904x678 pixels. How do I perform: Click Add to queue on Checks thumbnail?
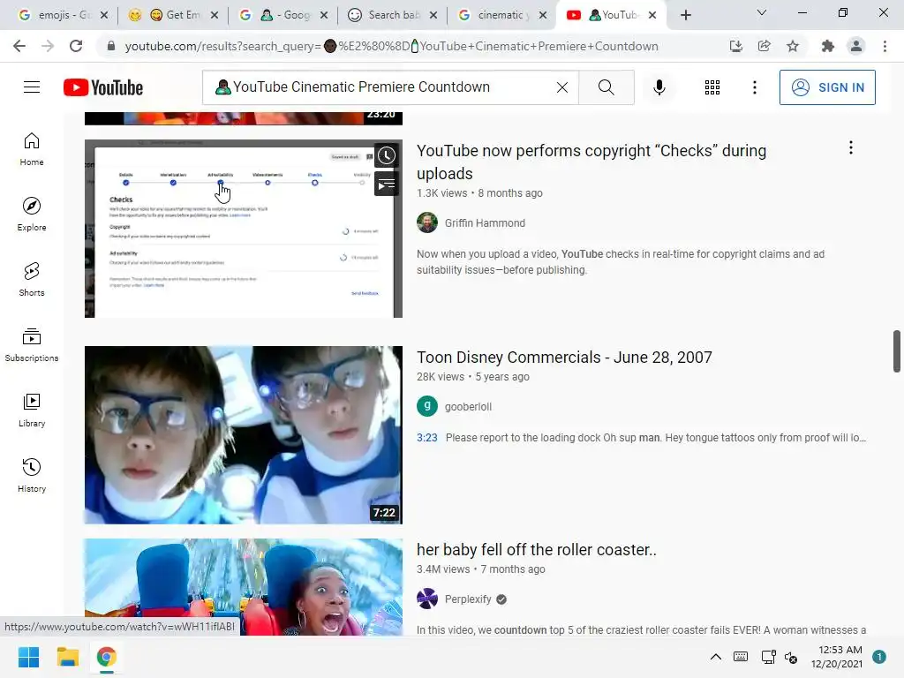coord(387,185)
